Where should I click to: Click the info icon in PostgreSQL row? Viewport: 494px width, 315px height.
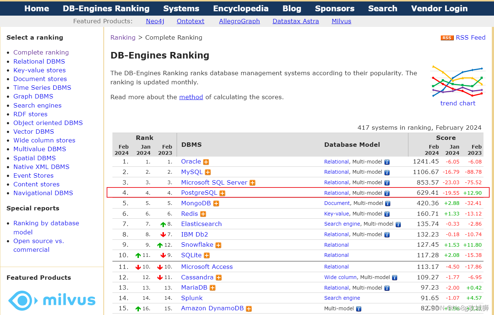(x=387, y=193)
